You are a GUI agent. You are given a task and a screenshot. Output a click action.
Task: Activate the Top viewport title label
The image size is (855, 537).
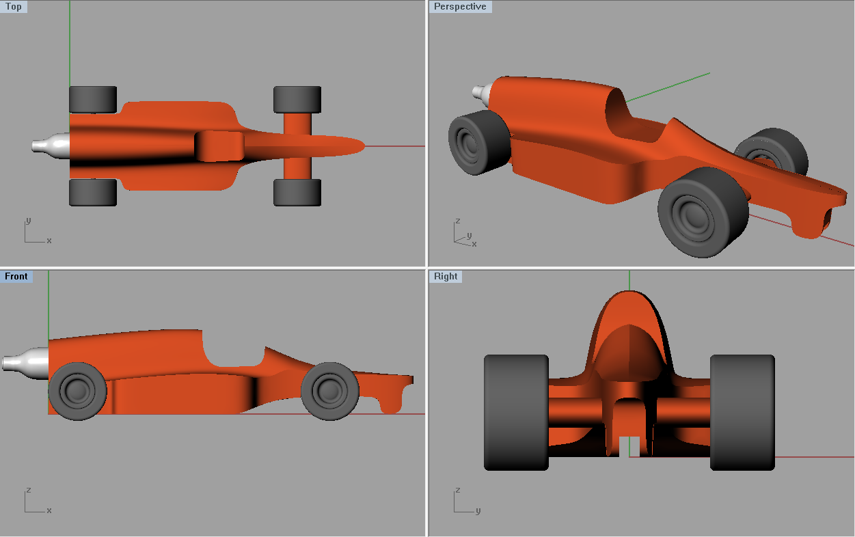pos(14,7)
